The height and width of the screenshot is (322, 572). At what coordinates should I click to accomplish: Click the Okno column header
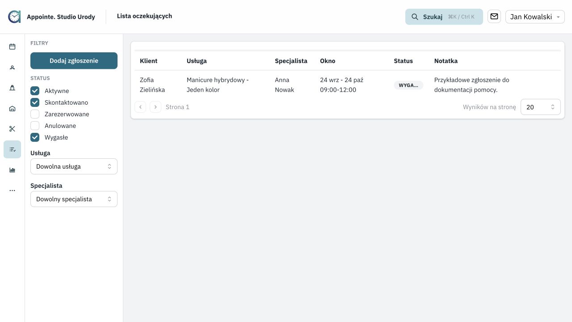tap(328, 61)
